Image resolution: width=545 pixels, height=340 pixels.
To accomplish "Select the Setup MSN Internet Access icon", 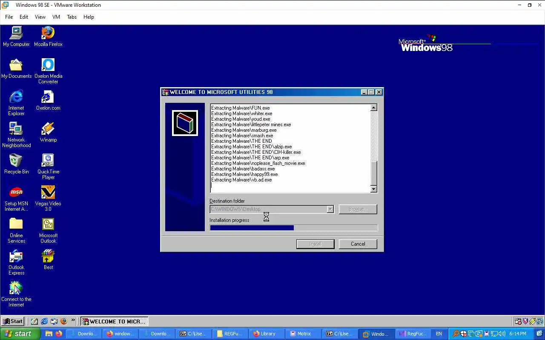I will coord(16,198).
